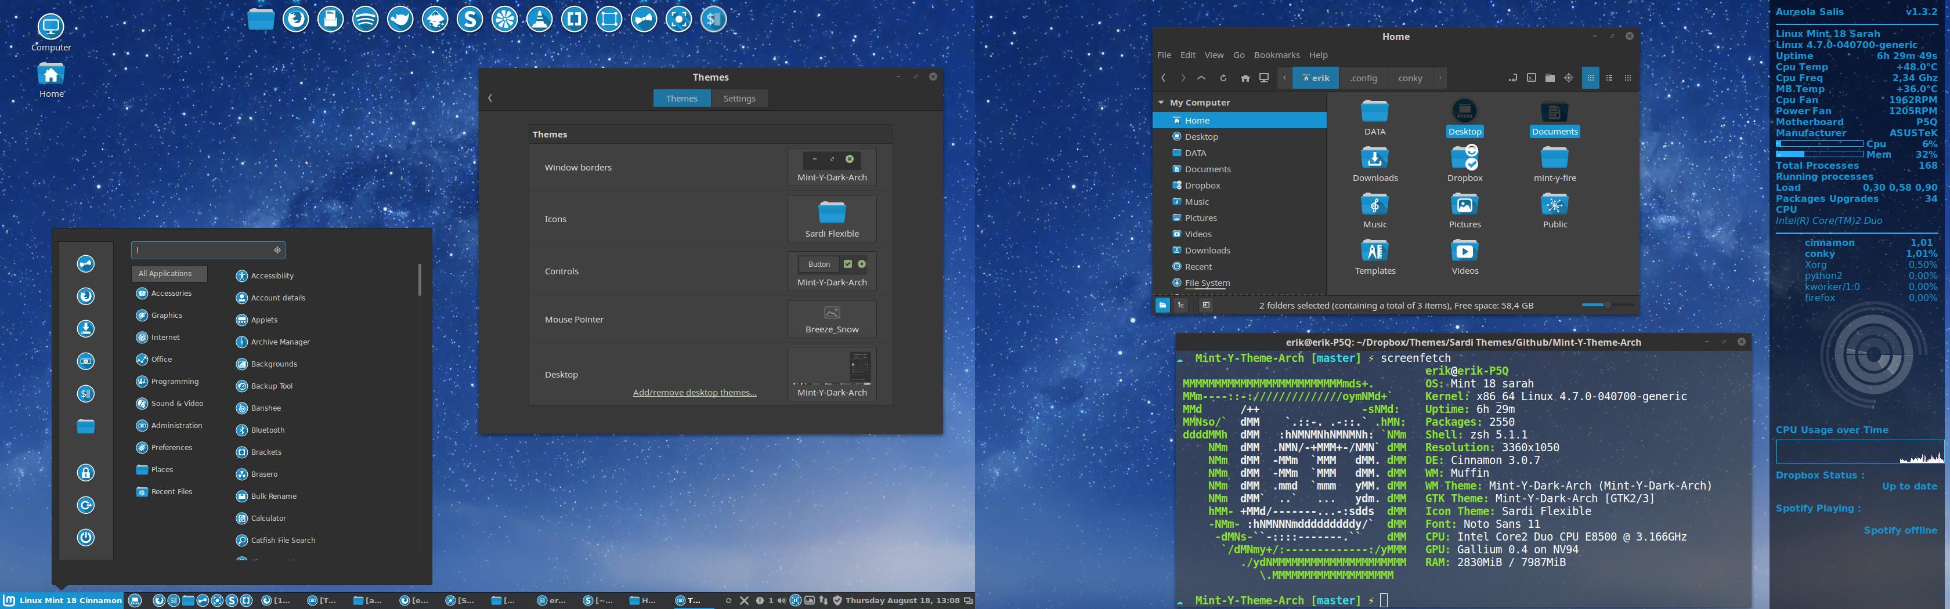Click the .config path button

[1363, 78]
